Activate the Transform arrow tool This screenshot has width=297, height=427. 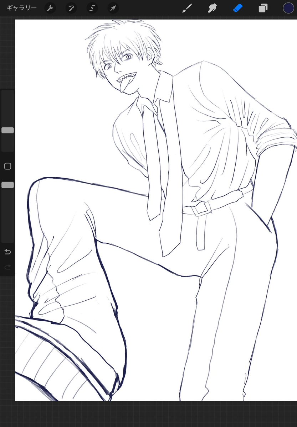[x=113, y=8]
